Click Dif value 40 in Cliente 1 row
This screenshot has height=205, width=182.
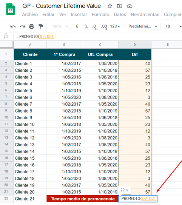pyautogui.click(x=135, y=63)
